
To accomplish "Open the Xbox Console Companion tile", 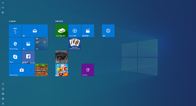I will tap(62, 31).
